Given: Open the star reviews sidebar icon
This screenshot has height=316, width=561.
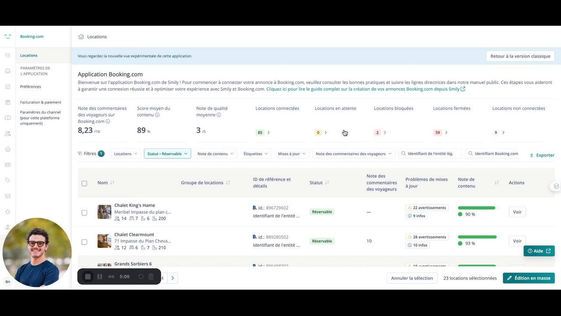Looking at the screenshot, I should point(7,212).
